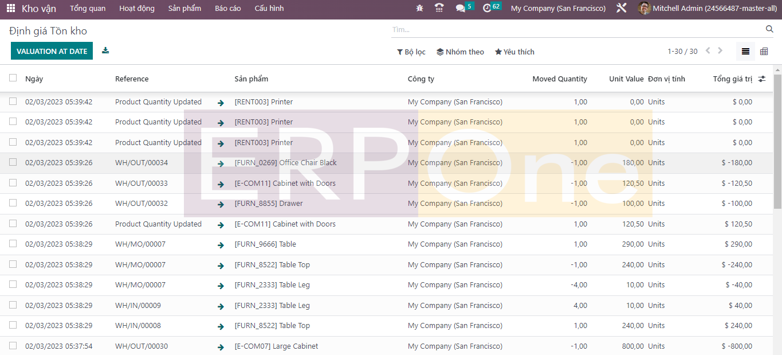Open the clock activities icon
The image size is (782, 355).
click(487, 9)
